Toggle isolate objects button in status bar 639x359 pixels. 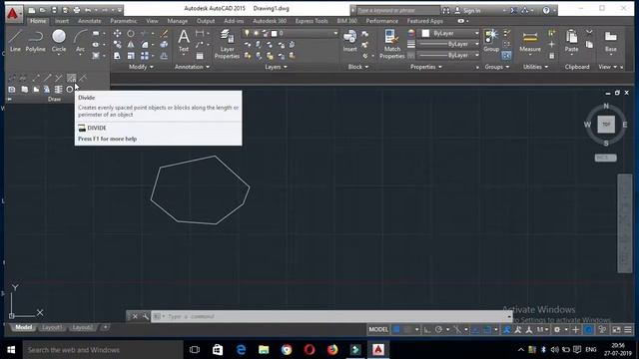602,330
